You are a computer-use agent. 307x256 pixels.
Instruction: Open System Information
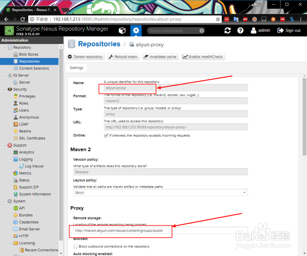pos(35,194)
